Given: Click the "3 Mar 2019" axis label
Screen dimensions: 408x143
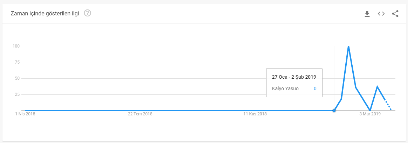Looking at the screenshot, I should pos(370,114).
